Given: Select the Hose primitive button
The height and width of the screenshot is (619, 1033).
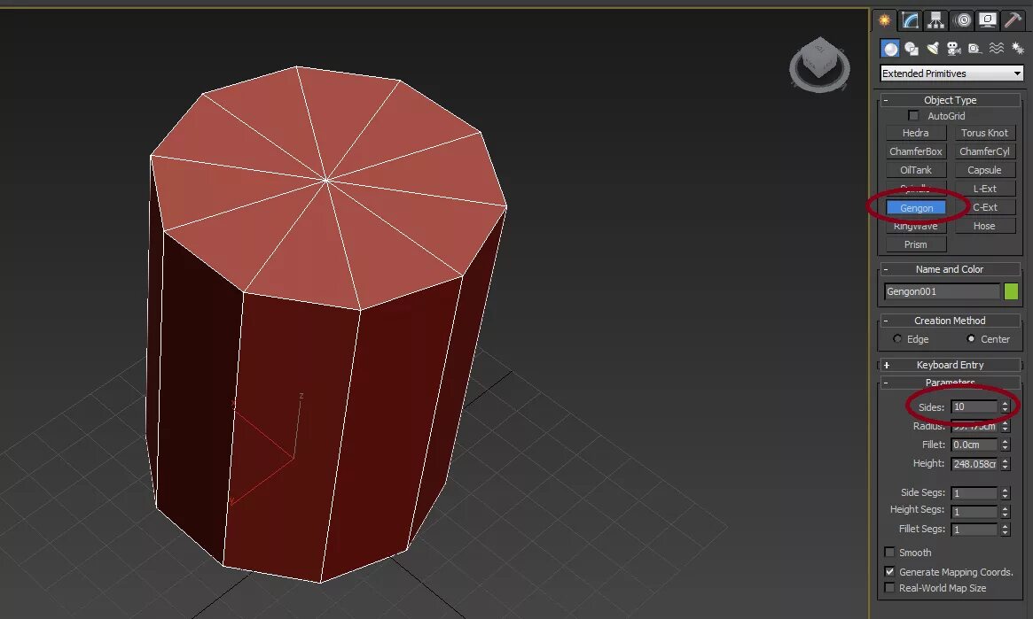Looking at the screenshot, I should (985, 225).
